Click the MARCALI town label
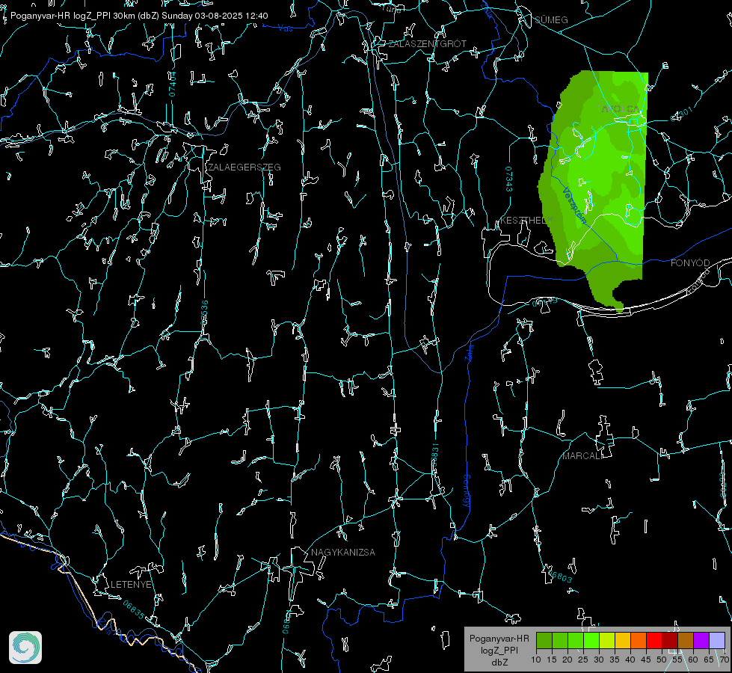Screen dimensions: 732x673 [x=582, y=456]
